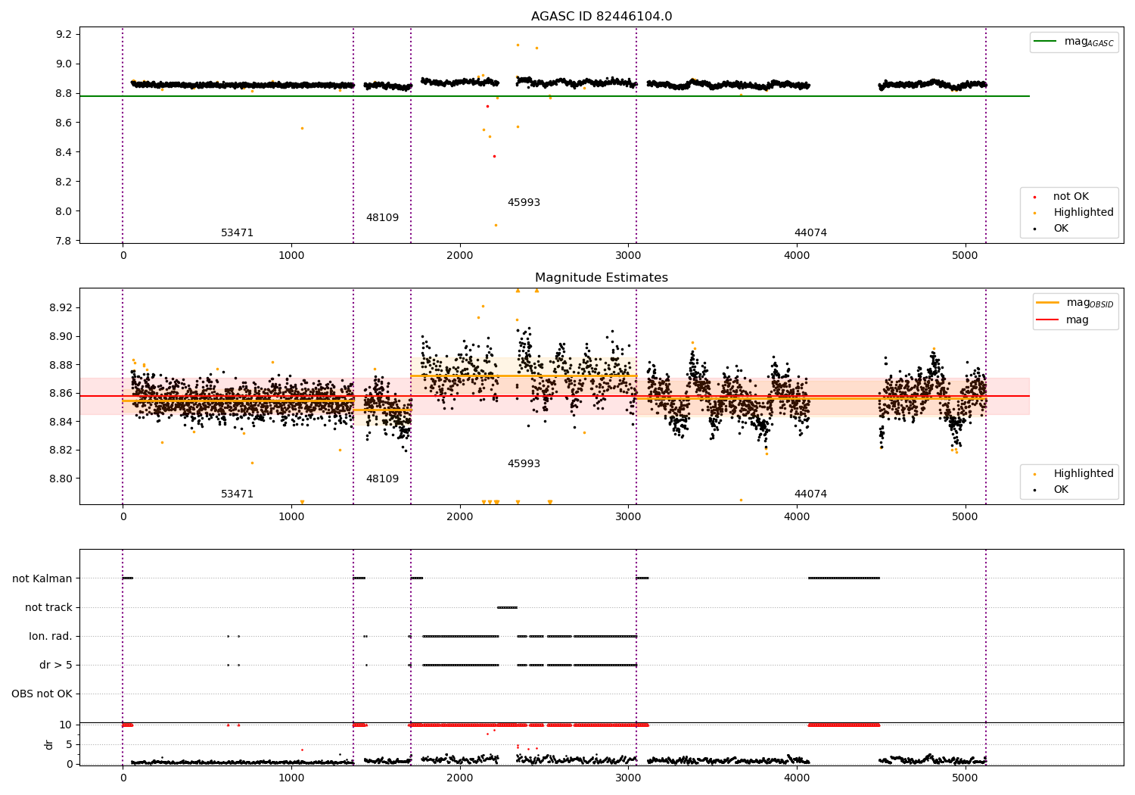1135x795 pixels.
Task: Click 'Highlighted' legend entry in Magnitude Estimates plot
Action: (x=1074, y=474)
